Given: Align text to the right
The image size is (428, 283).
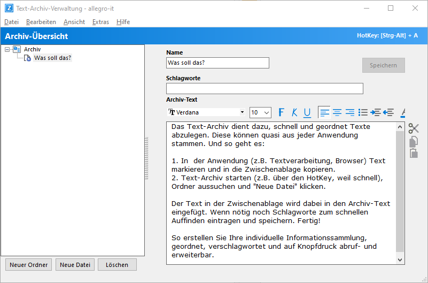Looking at the screenshot, I should (350, 112).
